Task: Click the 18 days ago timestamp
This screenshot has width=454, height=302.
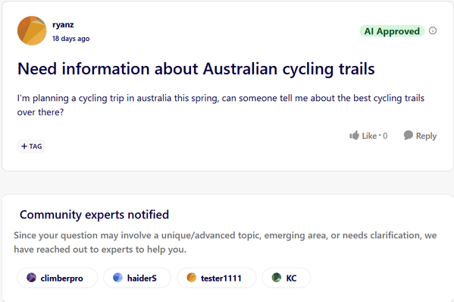Action: [71, 39]
